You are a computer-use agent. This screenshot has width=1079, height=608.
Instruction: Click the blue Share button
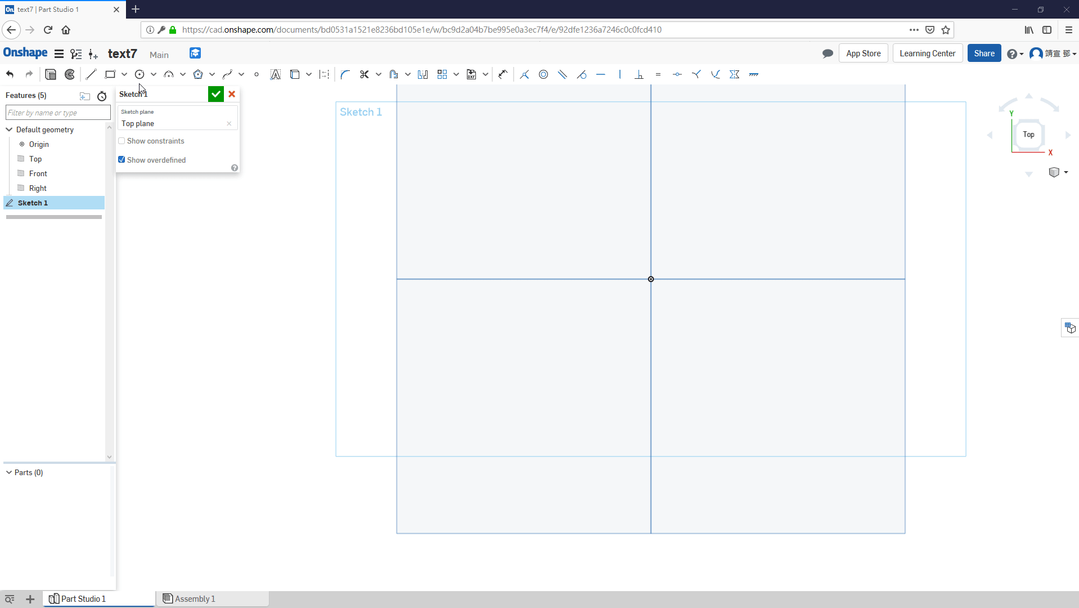[x=984, y=53]
